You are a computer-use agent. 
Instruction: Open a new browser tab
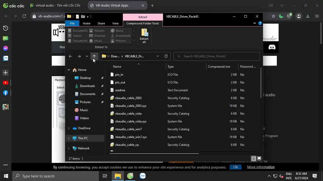152,6
